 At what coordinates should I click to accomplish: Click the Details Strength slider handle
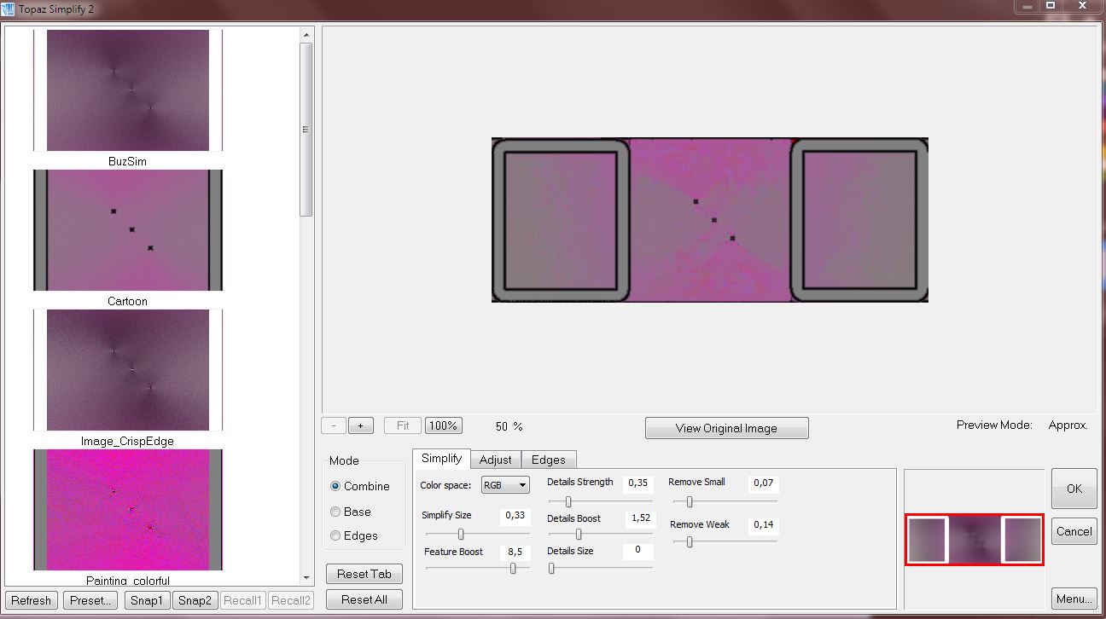(x=568, y=501)
